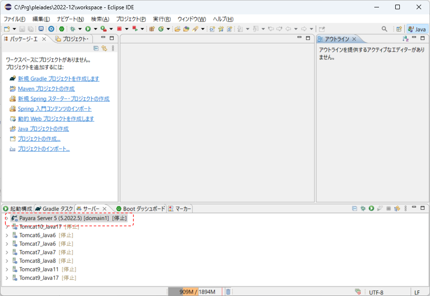Click the green Run button in main toolbar
The height and width of the screenshot is (296, 430).
(x=88, y=29)
